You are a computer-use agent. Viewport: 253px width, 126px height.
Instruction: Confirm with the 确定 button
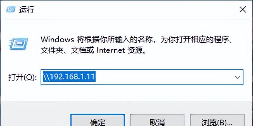coord(98,120)
